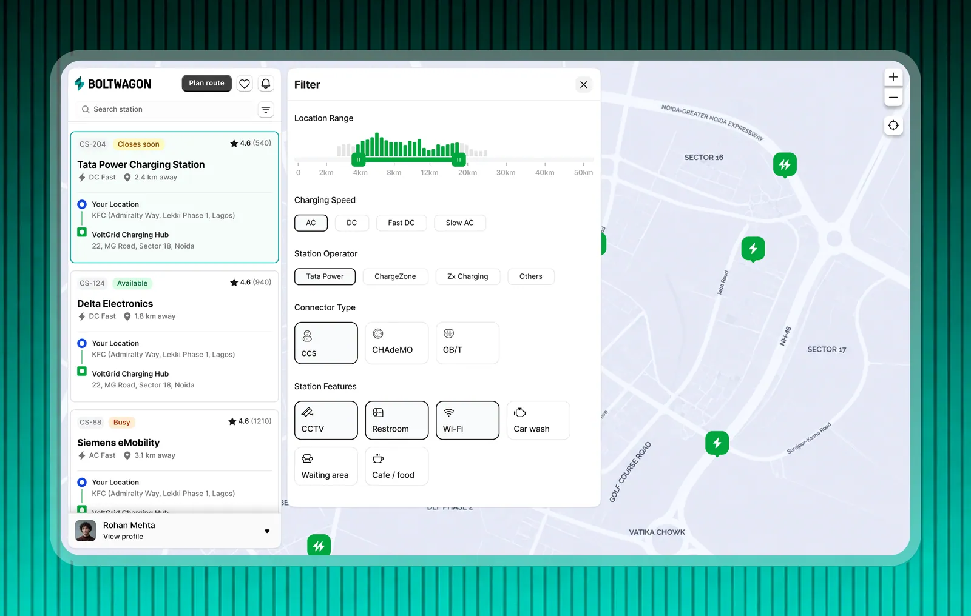Screen dimensions: 971x616
Task: Close the Filter panel
Action: (584, 85)
